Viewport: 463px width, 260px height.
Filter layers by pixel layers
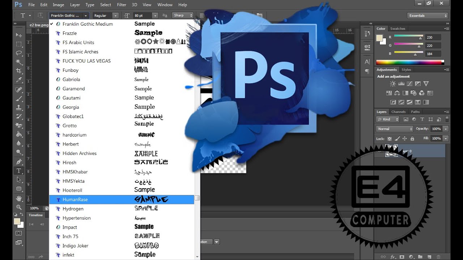click(x=406, y=119)
